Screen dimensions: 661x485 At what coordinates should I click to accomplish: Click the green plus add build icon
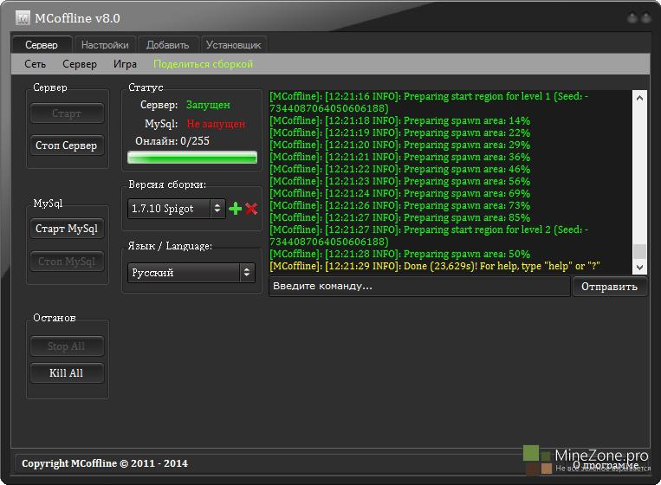pyautogui.click(x=235, y=209)
